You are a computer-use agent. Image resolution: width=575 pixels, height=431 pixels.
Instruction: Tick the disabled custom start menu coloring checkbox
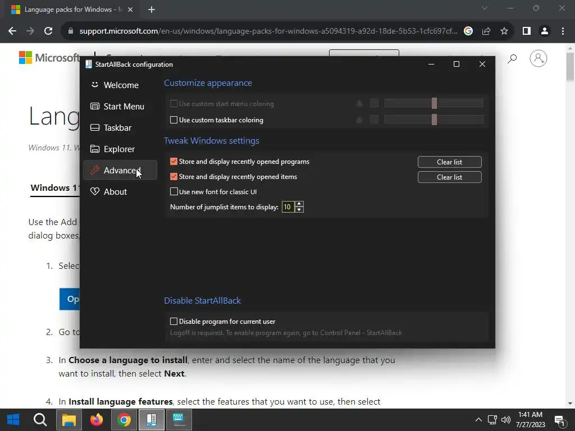point(174,104)
